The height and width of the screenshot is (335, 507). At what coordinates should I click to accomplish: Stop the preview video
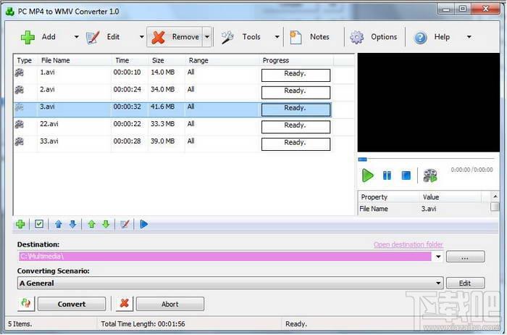[406, 175]
